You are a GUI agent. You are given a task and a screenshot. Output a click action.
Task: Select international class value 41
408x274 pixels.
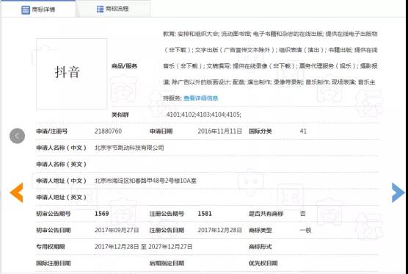[x=303, y=131]
